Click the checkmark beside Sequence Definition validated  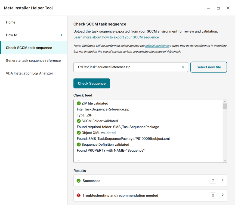pos(79,145)
